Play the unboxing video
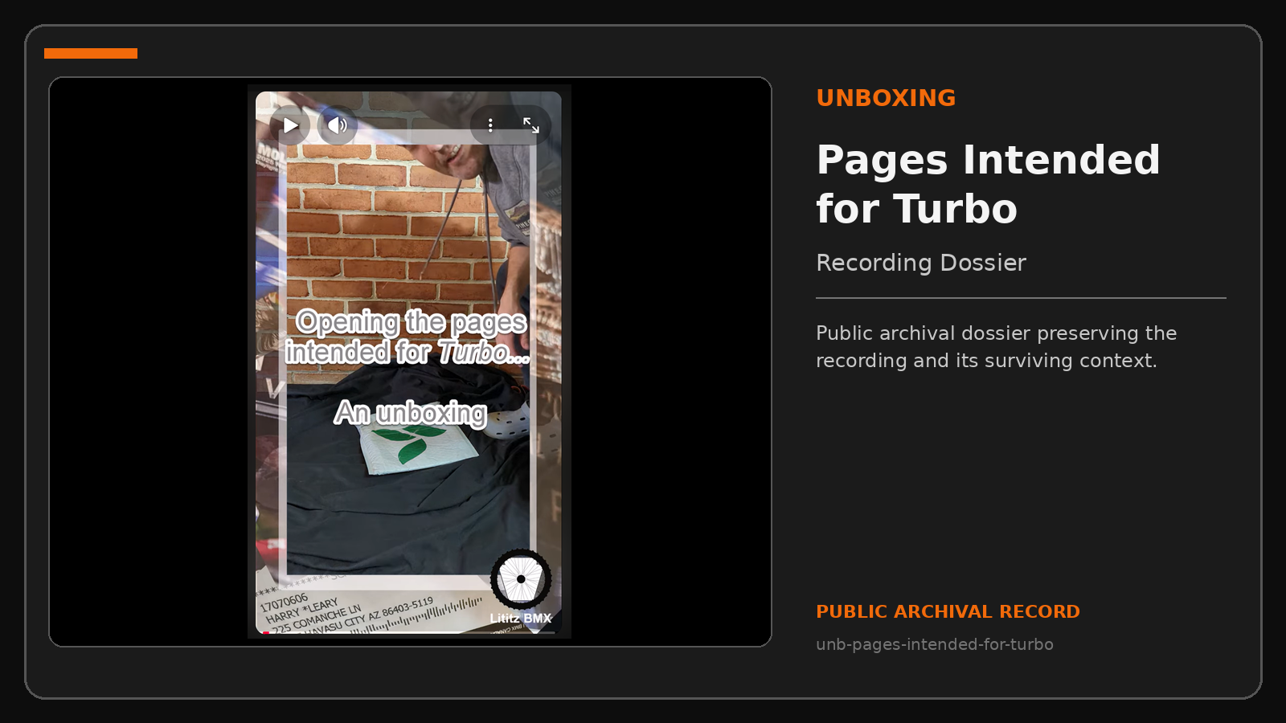Image resolution: width=1286 pixels, height=723 pixels. pos(290,125)
